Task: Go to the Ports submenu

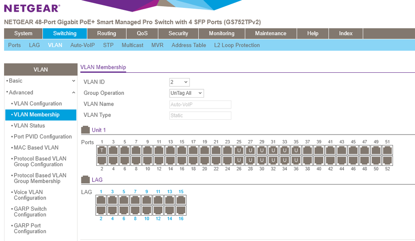Action: (14, 45)
